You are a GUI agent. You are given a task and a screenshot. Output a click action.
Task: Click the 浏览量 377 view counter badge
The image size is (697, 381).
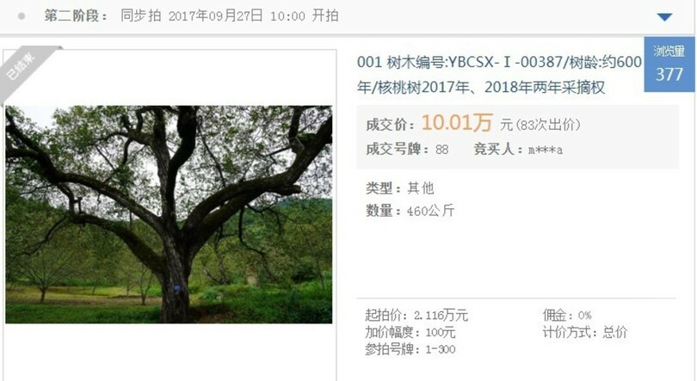click(x=669, y=65)
